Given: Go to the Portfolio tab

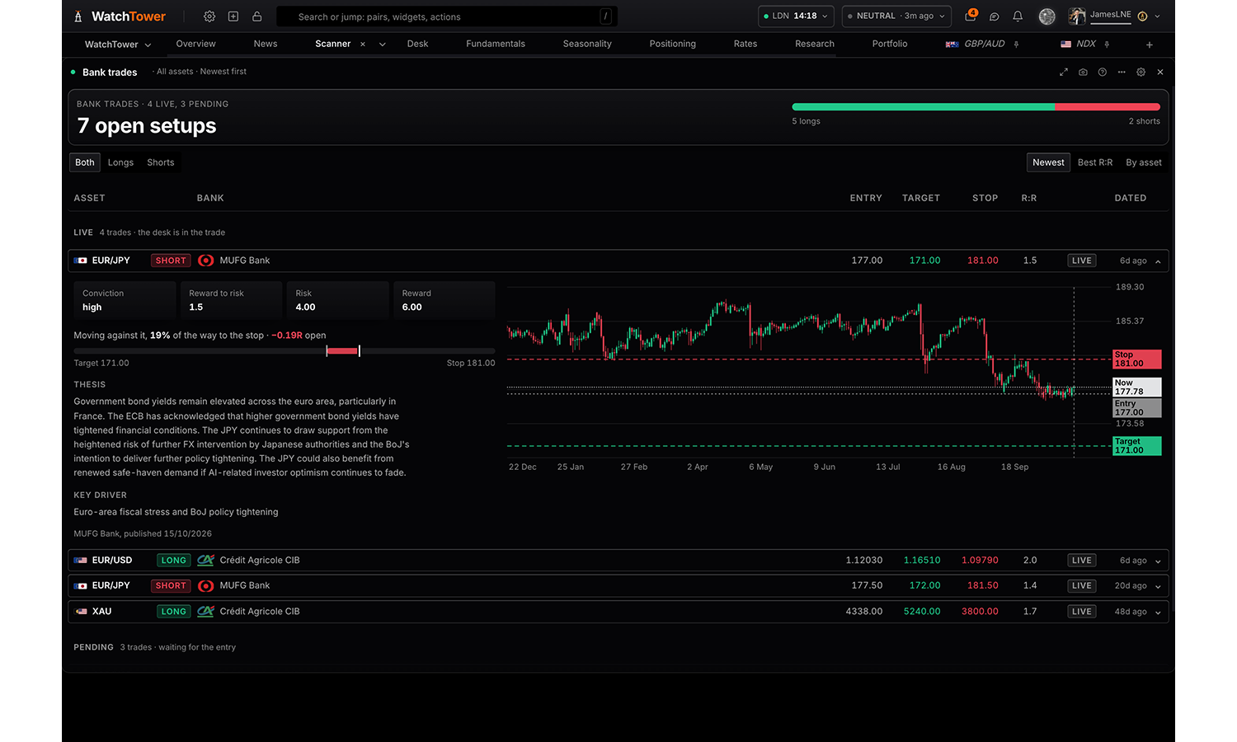Looking at the screenshot, I should pos(890,45).
